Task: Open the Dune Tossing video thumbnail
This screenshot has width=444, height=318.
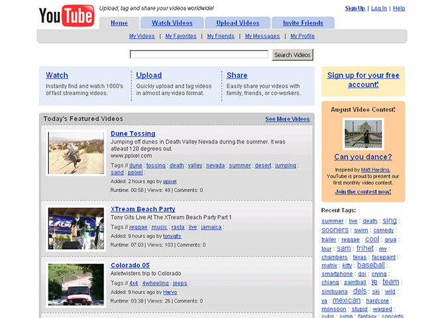Action: click(76, 153)
